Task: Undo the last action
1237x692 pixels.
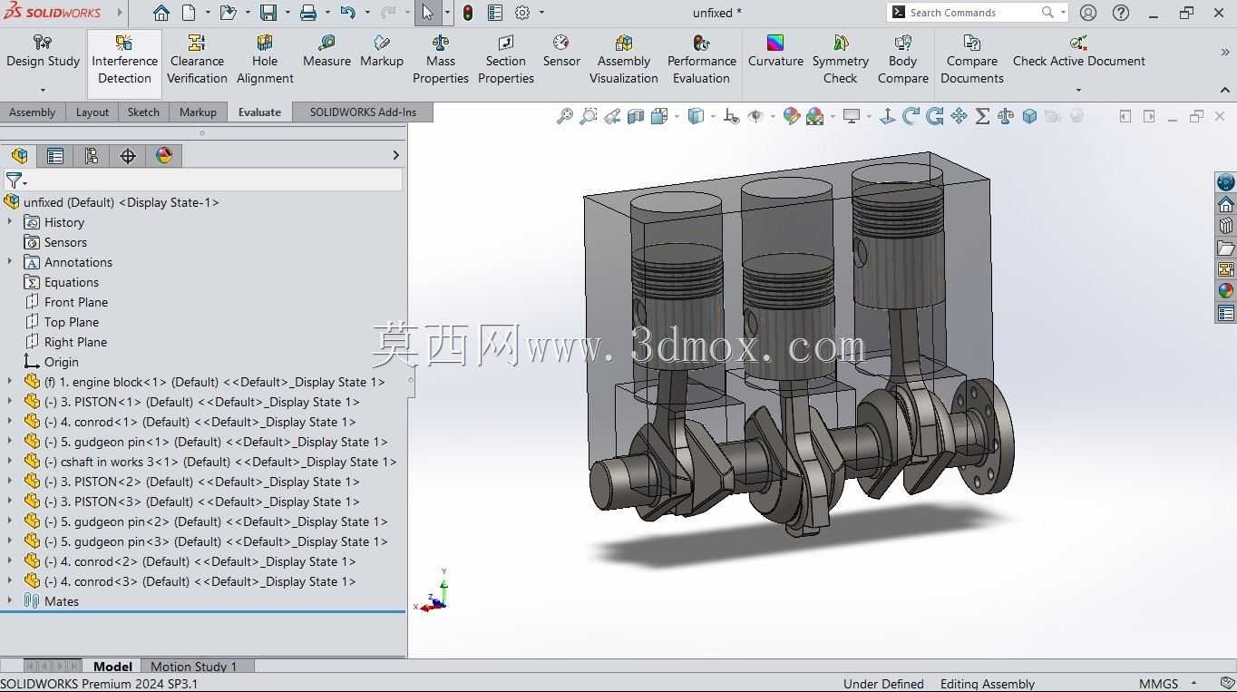Action: click(348, 13)
